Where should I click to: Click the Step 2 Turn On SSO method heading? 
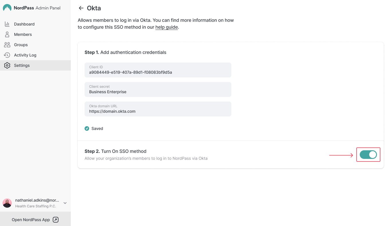[116, 151]
